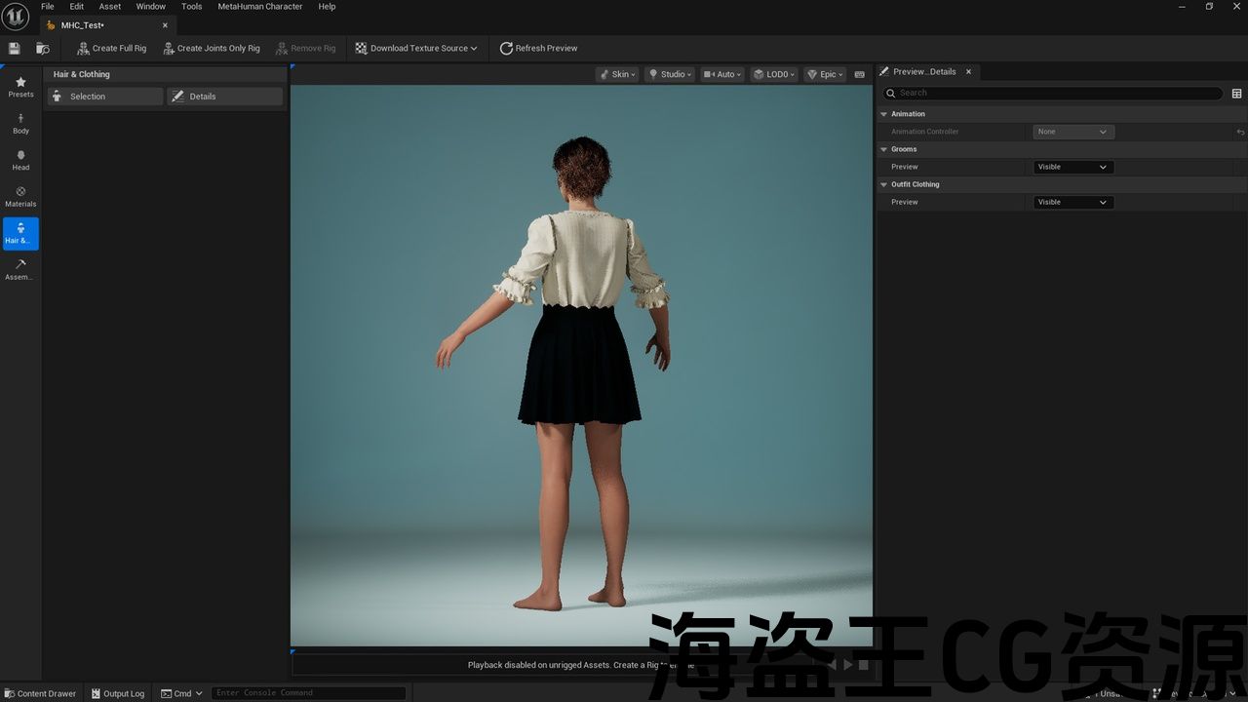1248x702 pixels.
Task: Collapse the Animation section
Action: pyautogui.click(x=884, y=114)
